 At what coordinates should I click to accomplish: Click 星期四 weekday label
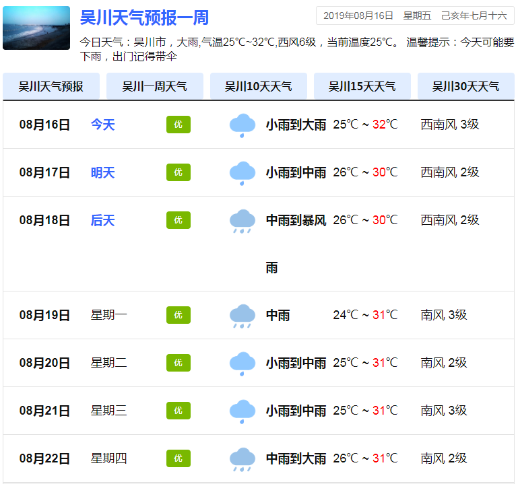click(108, 458)
